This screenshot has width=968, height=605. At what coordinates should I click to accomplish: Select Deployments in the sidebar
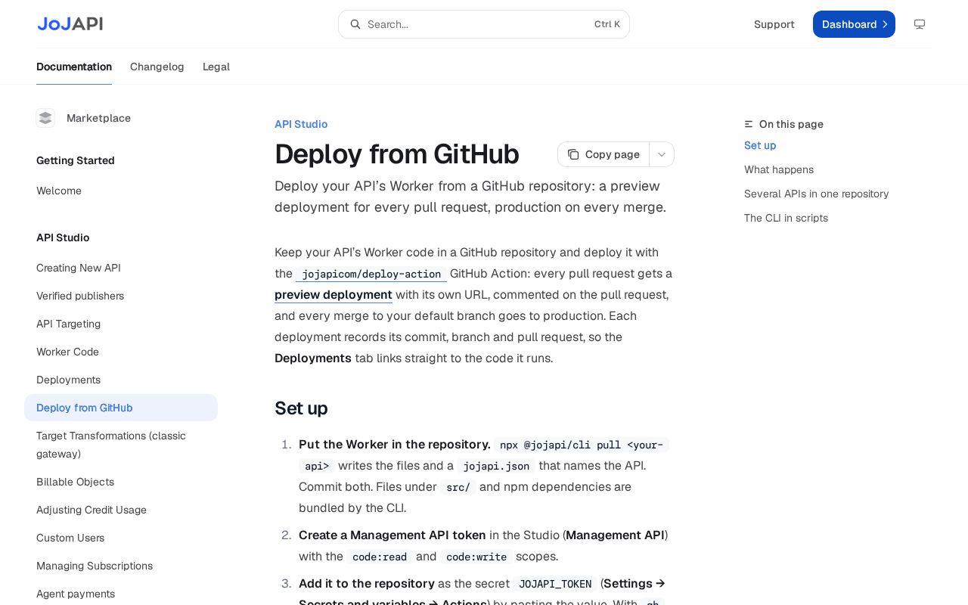click(x=121, y=380)
